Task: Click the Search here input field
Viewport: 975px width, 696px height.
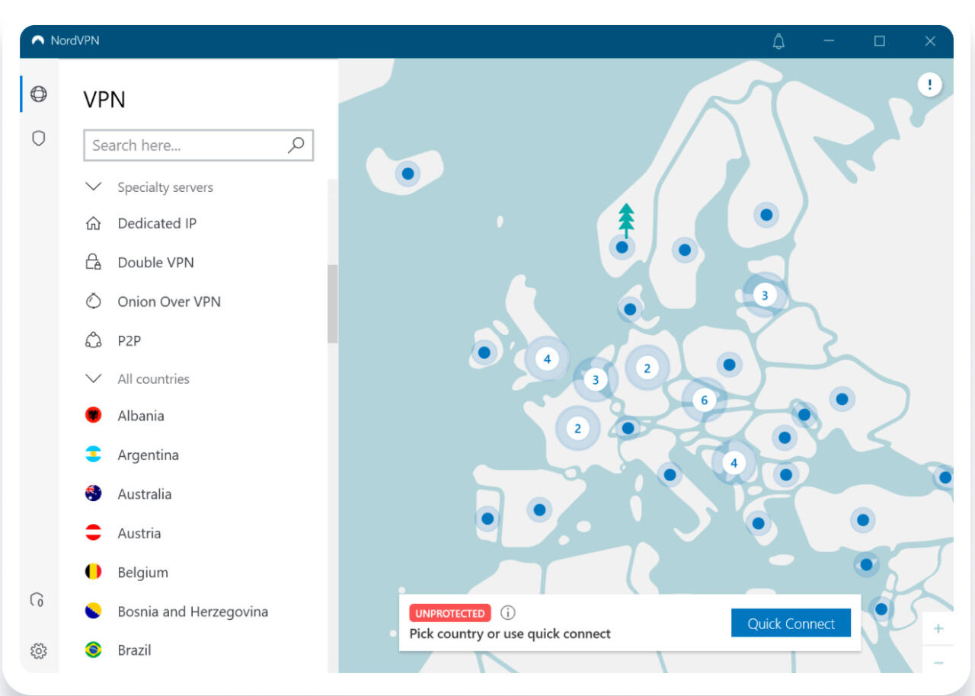Action: pyautogui.click(x=198, y=145)
